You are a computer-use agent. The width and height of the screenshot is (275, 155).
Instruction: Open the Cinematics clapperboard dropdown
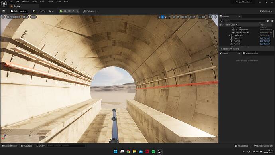pos(51,11)
